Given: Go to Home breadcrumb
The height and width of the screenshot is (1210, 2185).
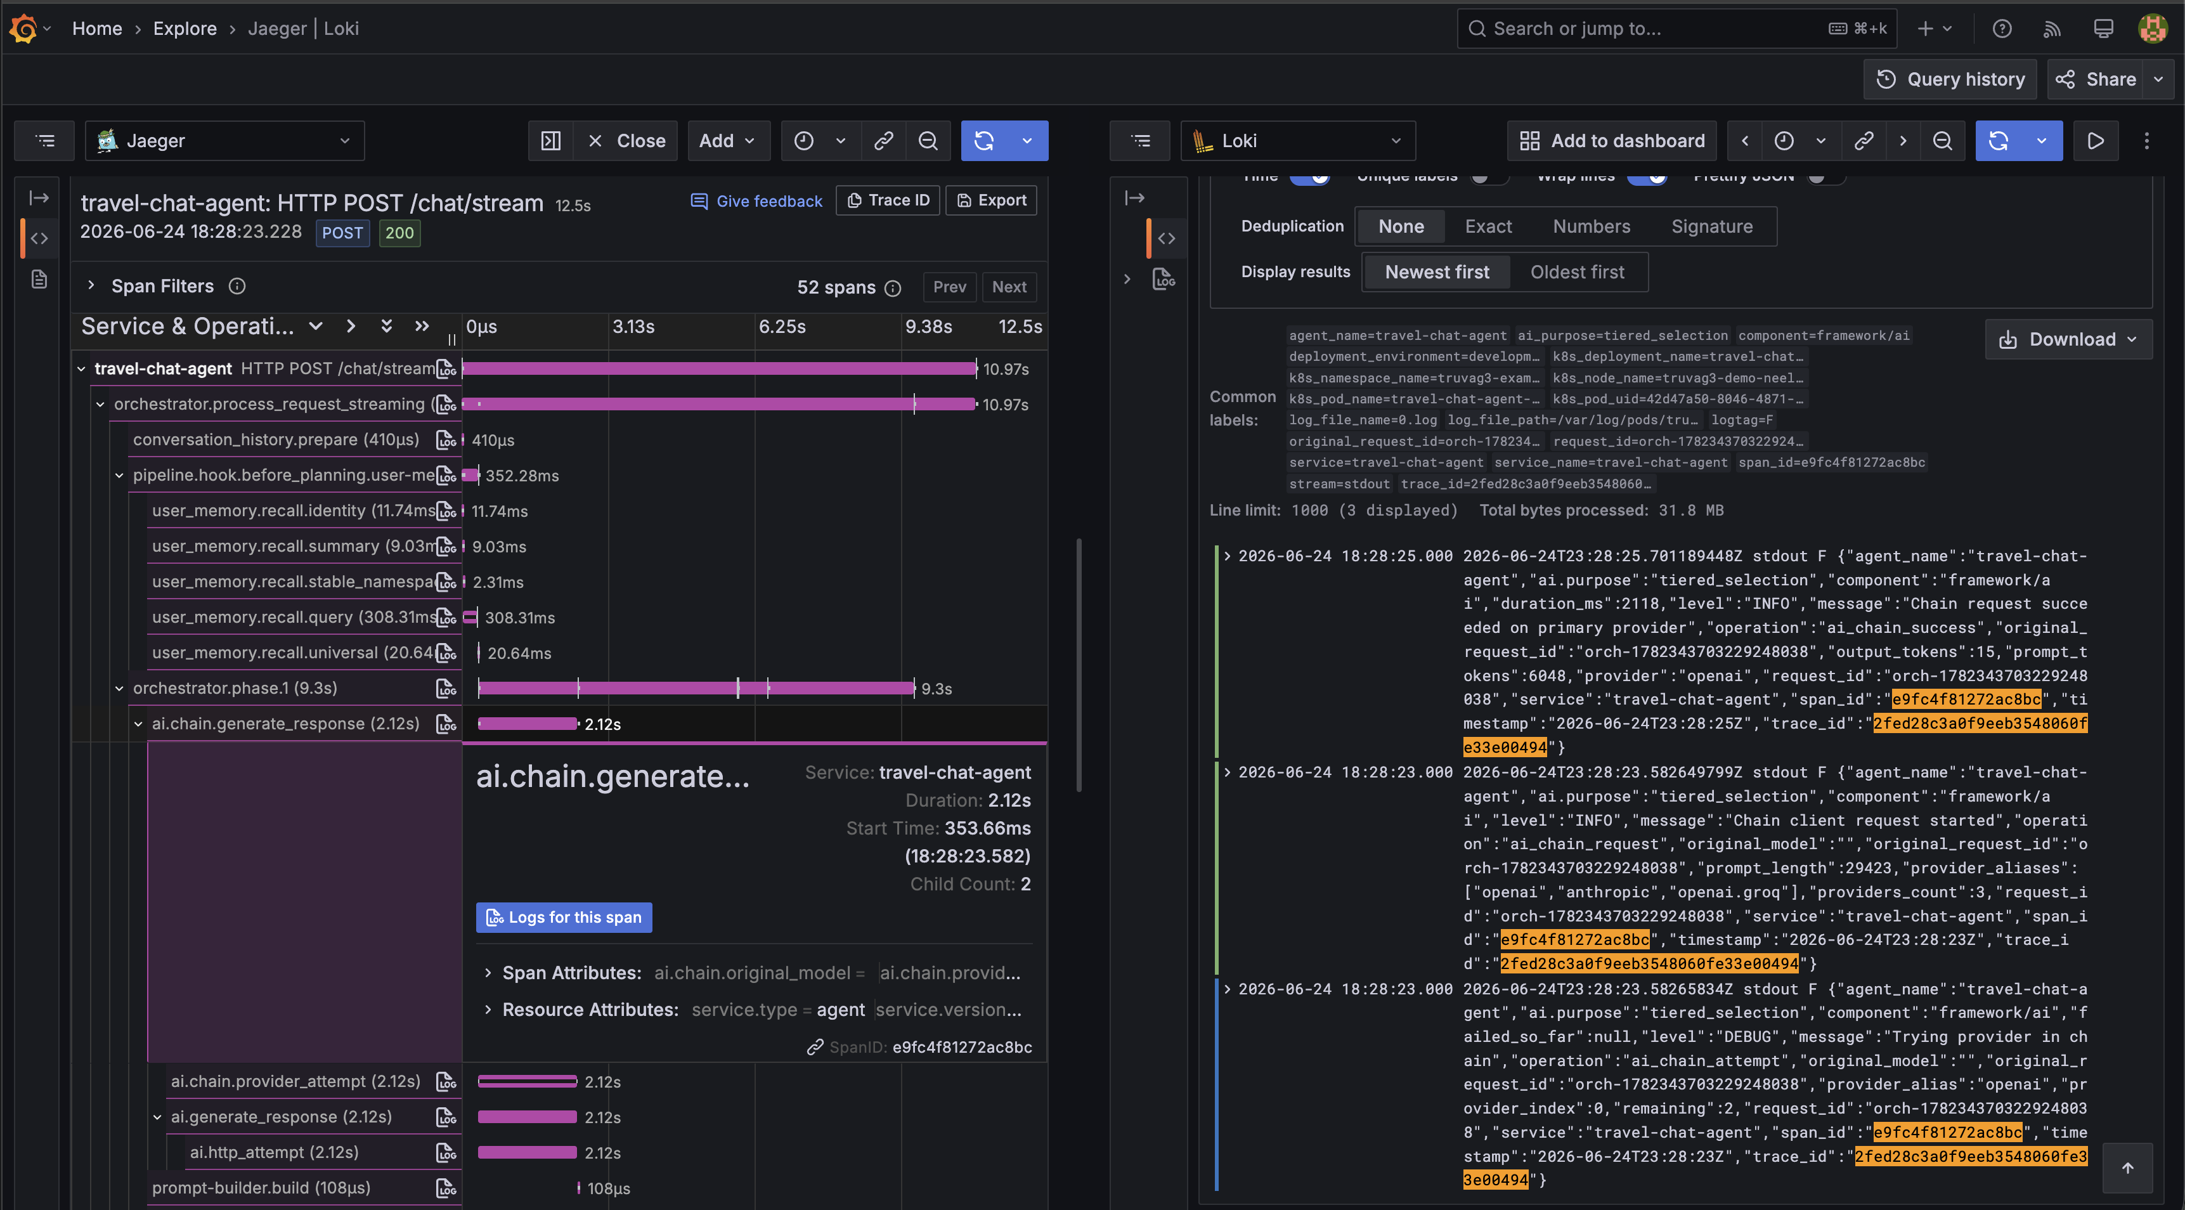Looking at the screenshot, I should [97, 29].
